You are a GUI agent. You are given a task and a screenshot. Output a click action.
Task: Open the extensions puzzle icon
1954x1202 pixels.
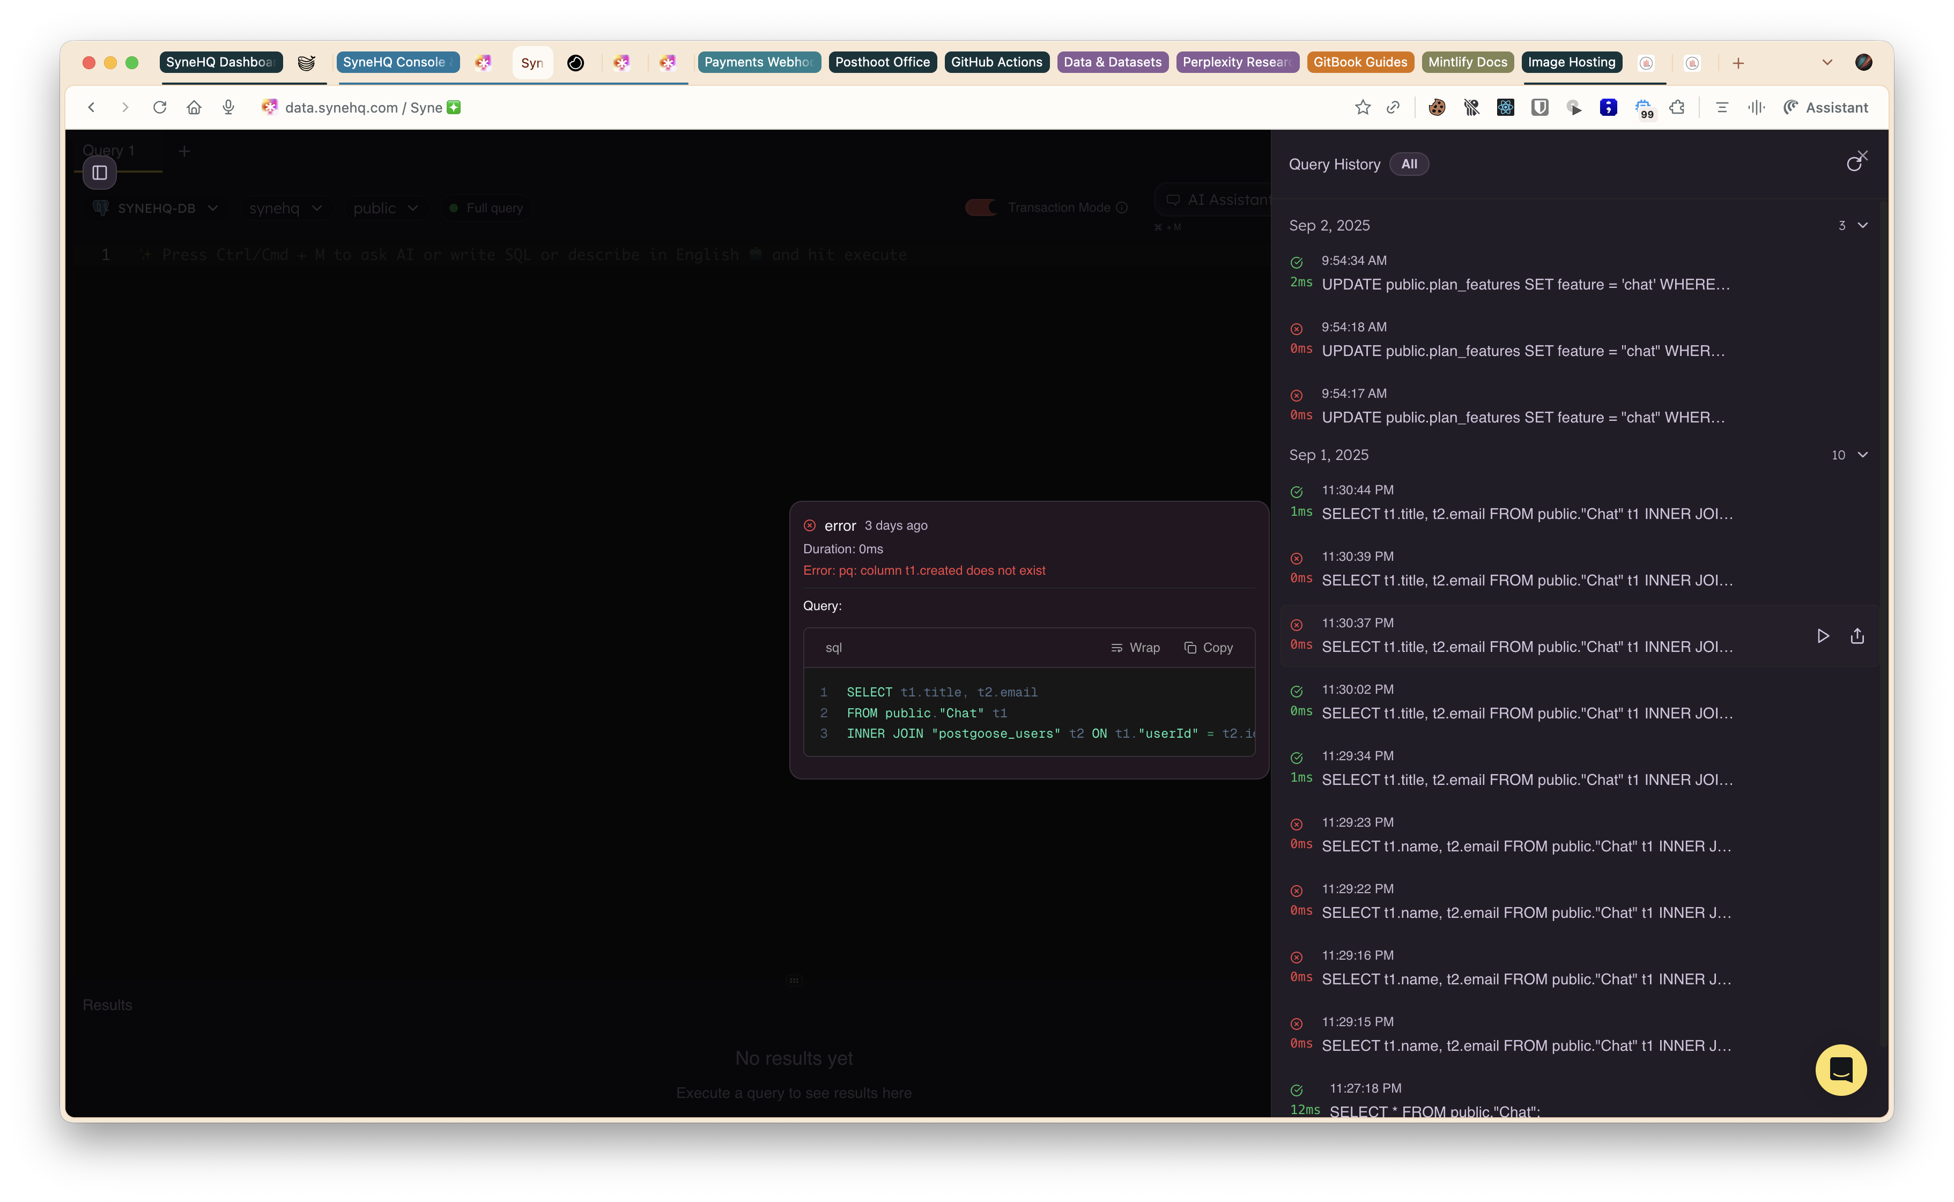tap(1677, 107)
